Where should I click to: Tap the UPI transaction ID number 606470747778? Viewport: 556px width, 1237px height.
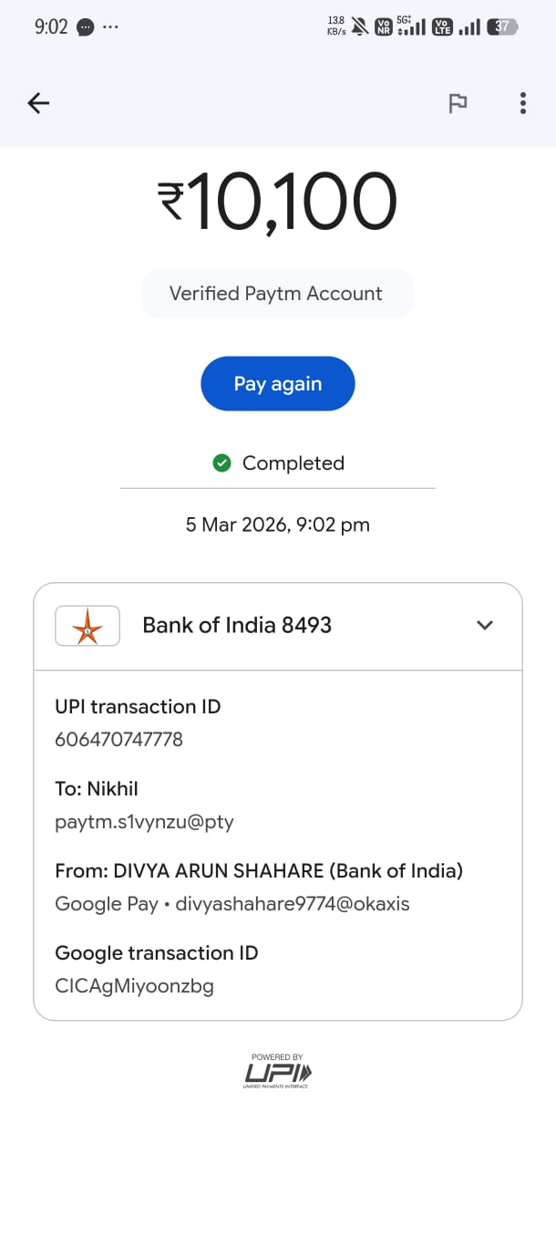click(118, 740)
